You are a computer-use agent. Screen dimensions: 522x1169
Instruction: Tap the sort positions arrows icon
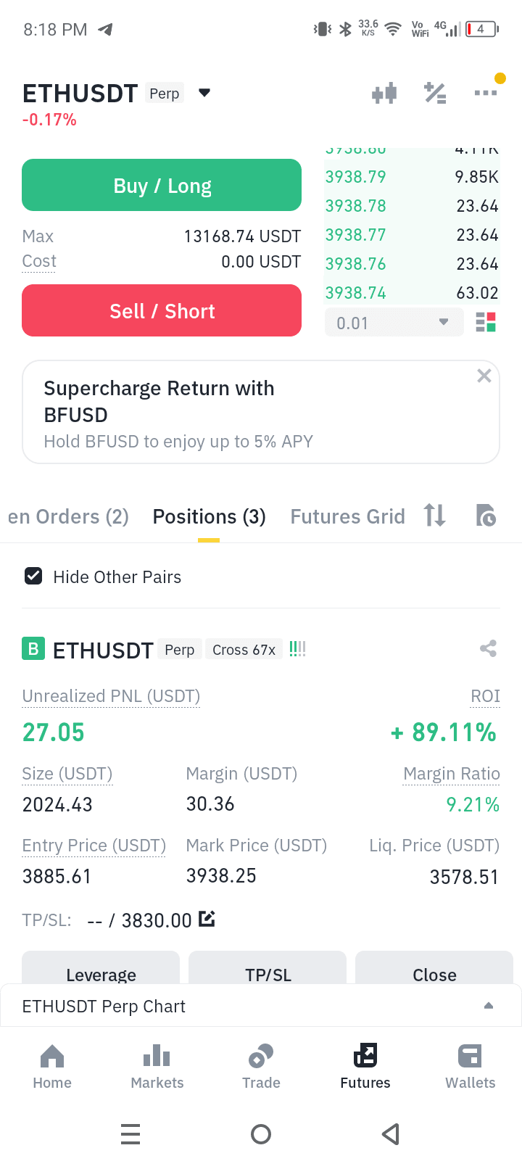tap(434, 515)
